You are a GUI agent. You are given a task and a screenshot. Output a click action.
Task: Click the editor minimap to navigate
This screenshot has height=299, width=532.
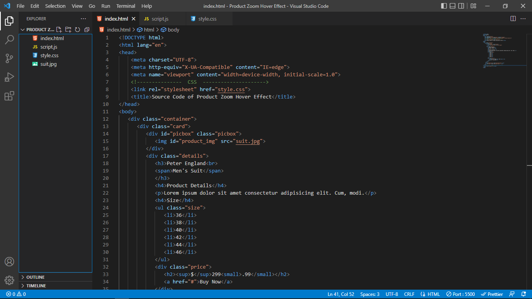pyautogui.click(x=504, y=51)
